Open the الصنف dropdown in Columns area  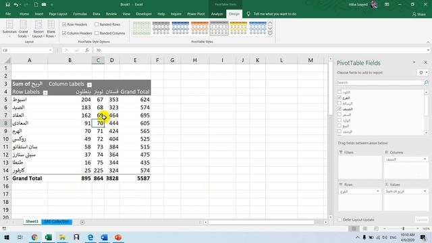tap(425, 159)
